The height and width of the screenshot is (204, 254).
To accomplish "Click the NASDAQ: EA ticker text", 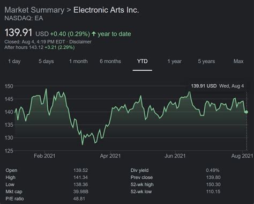I will tap(24, 18).
